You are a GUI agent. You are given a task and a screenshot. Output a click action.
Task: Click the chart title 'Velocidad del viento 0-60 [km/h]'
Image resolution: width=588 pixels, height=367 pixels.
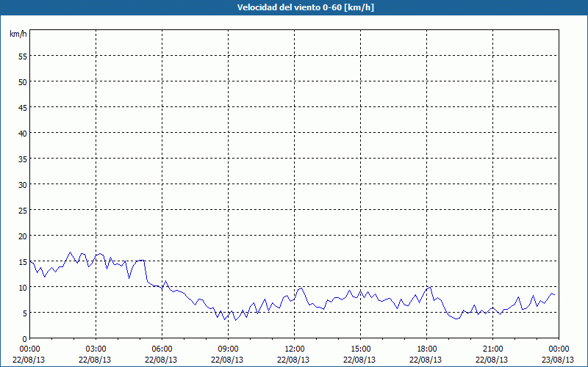(x=306, y=7)
